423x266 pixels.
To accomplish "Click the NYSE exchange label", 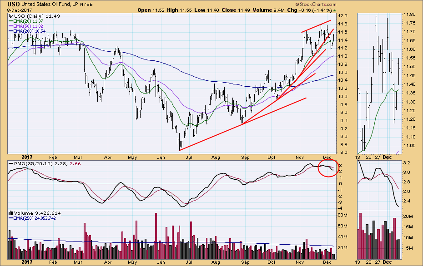I will (x=86, y=5).
